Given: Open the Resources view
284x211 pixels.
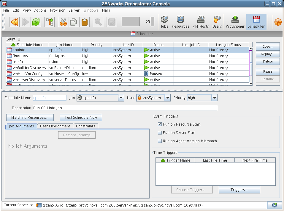Looking at the screenshot, I should (180, 22).
